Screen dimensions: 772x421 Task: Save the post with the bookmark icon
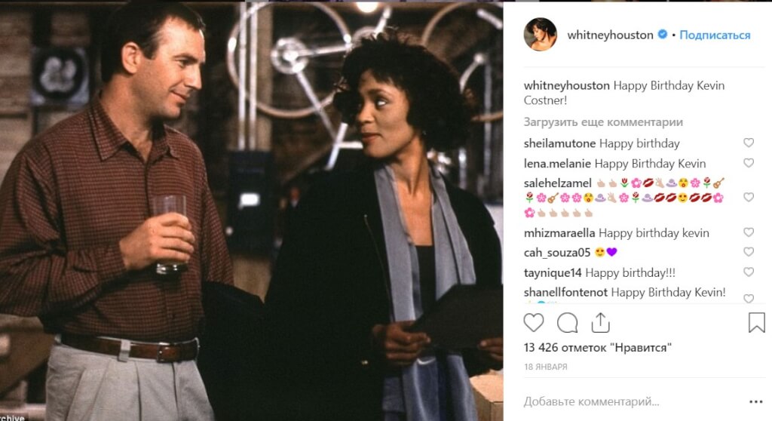756,323
